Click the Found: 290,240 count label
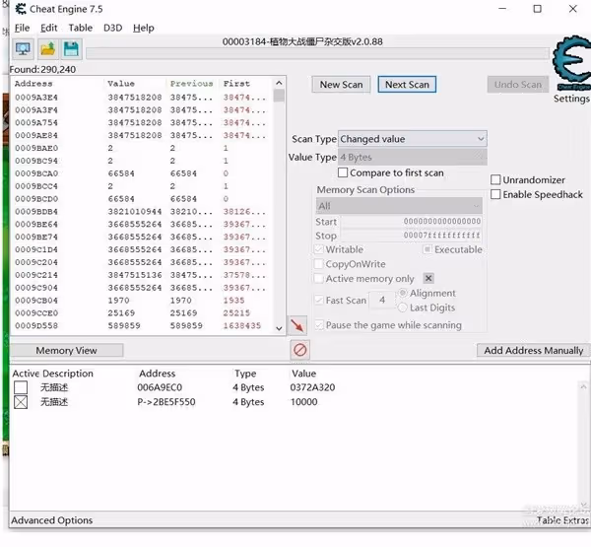The height and width of the screenshot is (547, 591). coord(42,69)
